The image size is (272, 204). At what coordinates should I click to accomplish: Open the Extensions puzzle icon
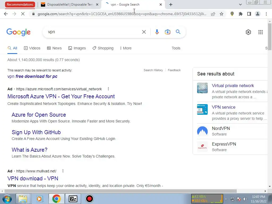coord(241,14)
